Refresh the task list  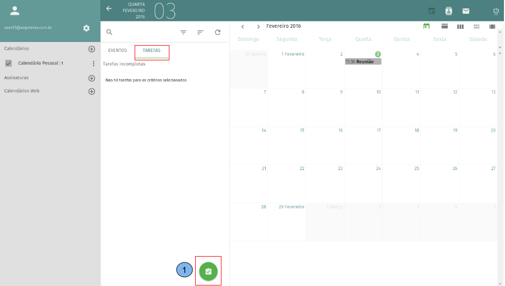217,32
